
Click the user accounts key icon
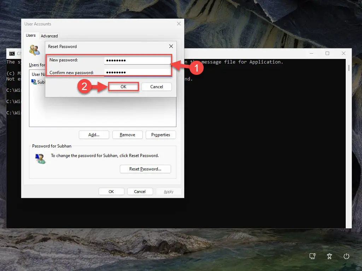[x=34, y=50]
